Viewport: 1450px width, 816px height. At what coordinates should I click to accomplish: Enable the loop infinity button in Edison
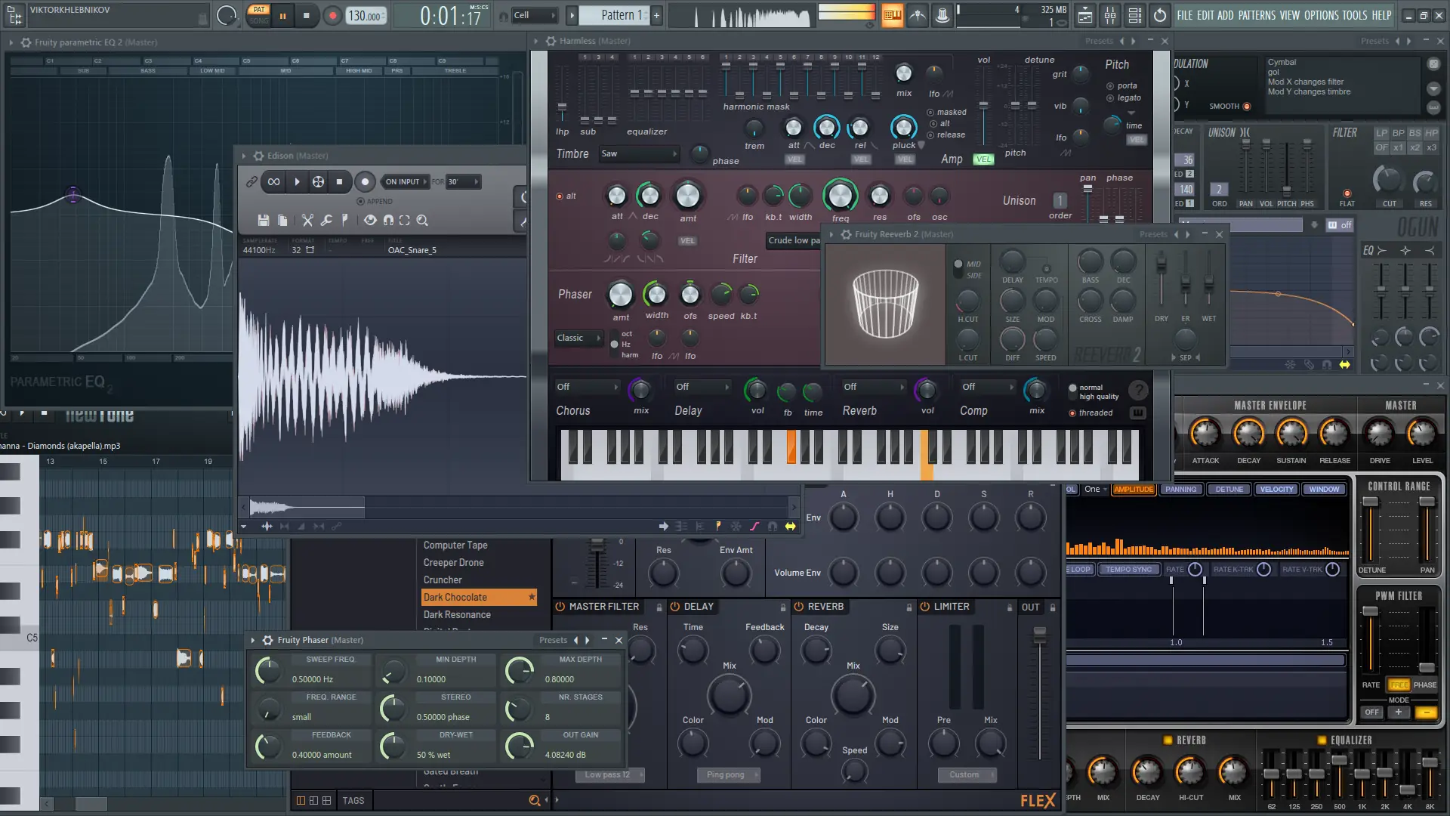tap(273, 181)
